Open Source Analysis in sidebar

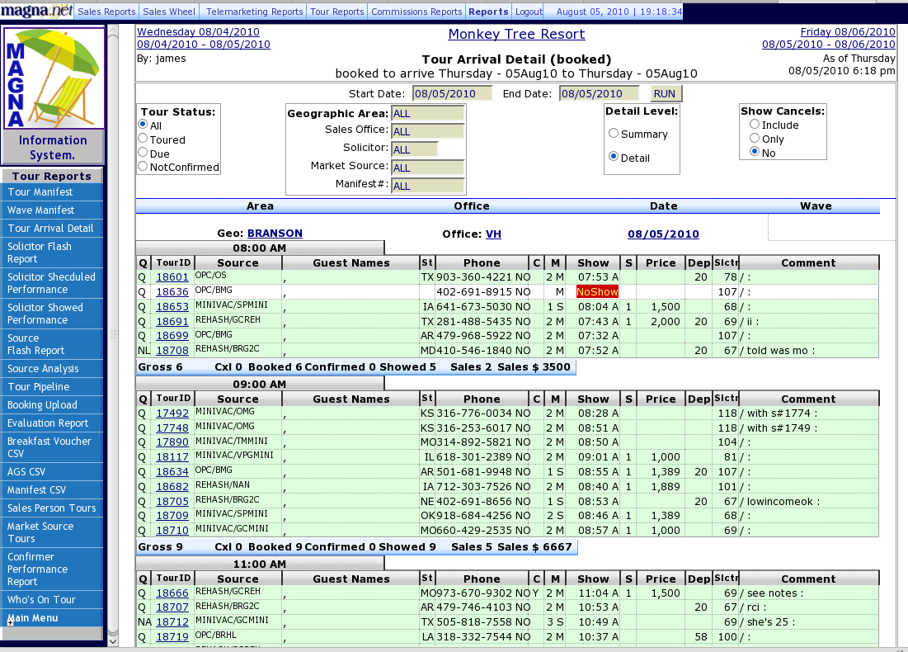(52, 369)
